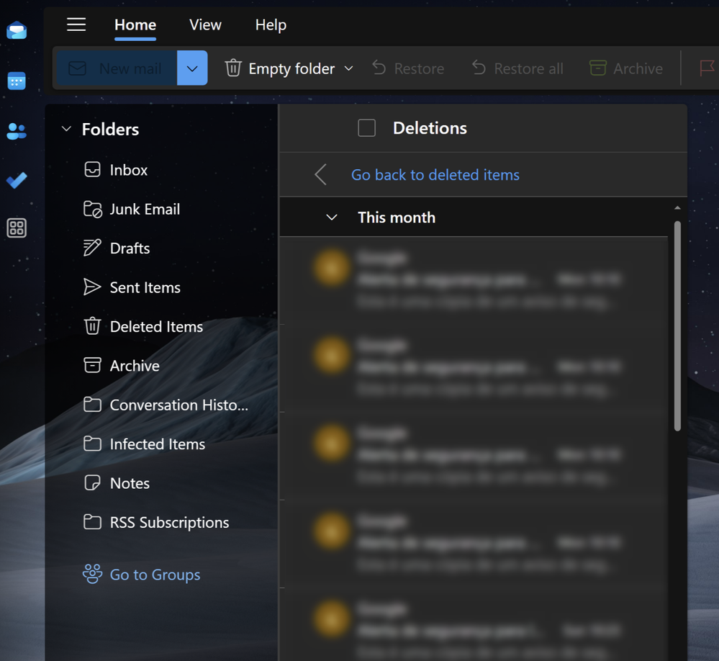The width and height of the screenshot is (719, 661).
Task: Click Go back to deleted items link
Action: coord(435,175)
